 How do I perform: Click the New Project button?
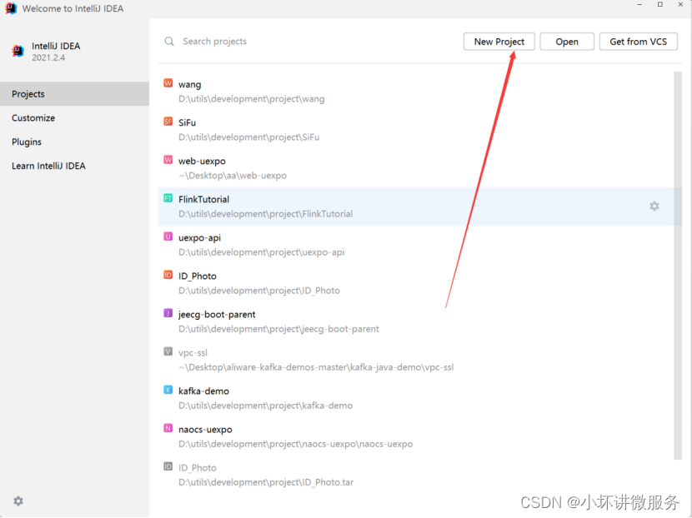(499, 42)
